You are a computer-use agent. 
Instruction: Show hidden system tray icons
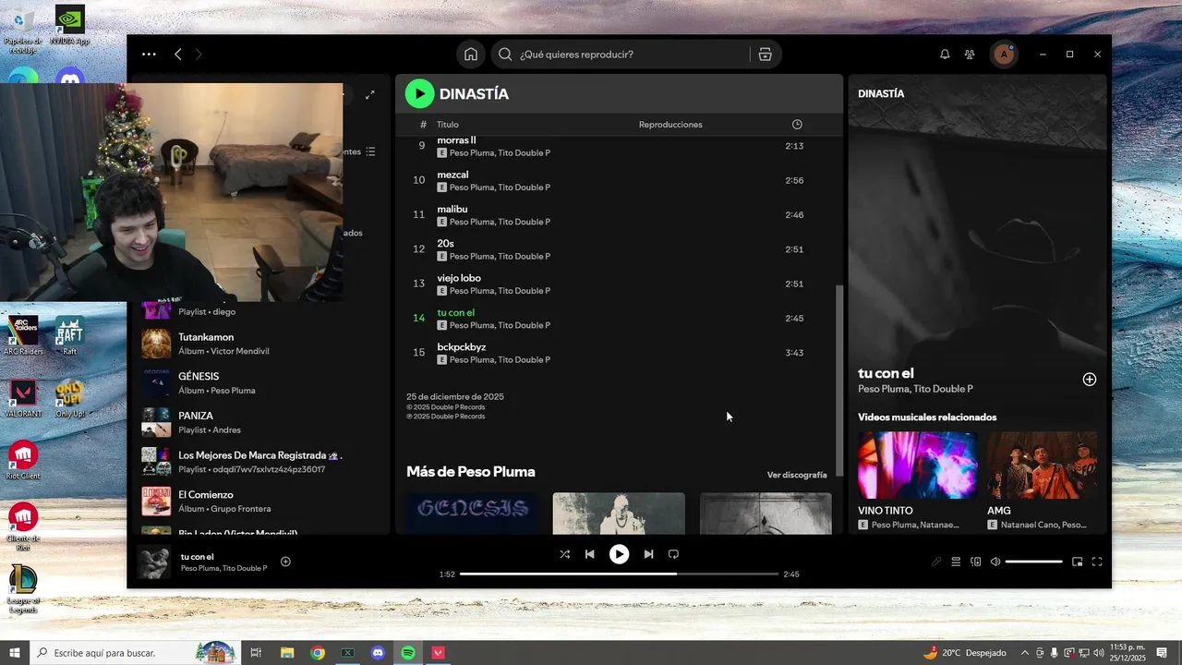click(1024, 653)
